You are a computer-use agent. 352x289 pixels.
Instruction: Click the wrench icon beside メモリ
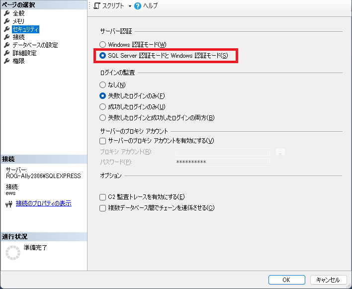coord(7,21)
